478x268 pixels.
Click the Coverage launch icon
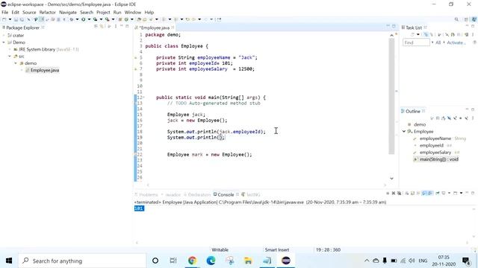(x=95, y=19)
